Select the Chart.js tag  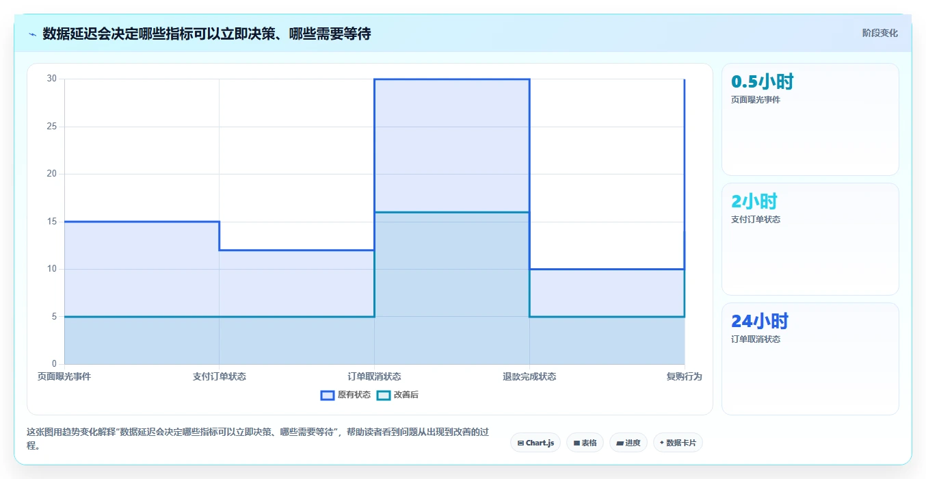(x=535, y=443)
